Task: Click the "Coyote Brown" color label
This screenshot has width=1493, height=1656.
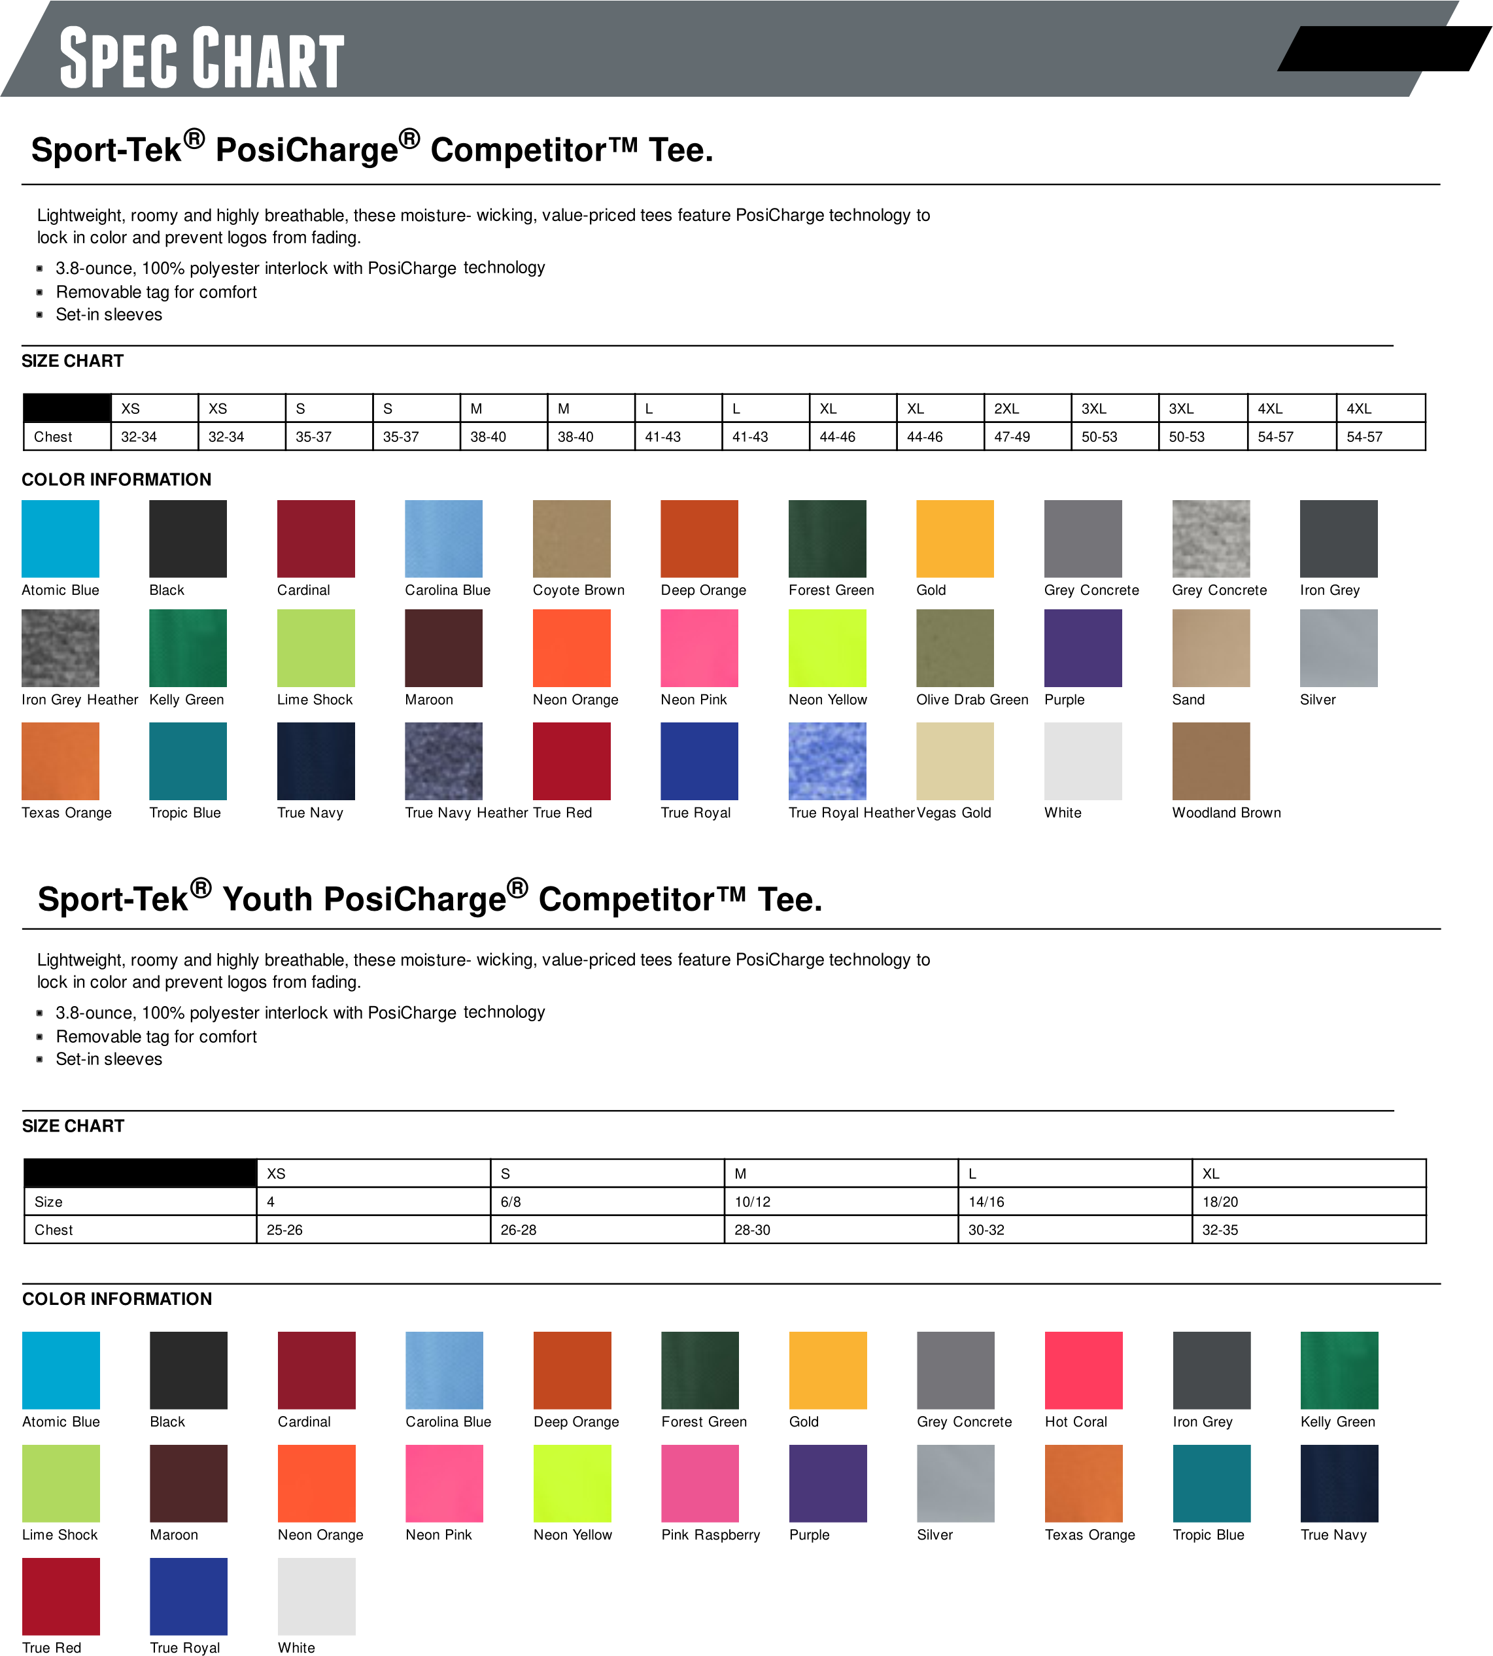Action: 578,590
